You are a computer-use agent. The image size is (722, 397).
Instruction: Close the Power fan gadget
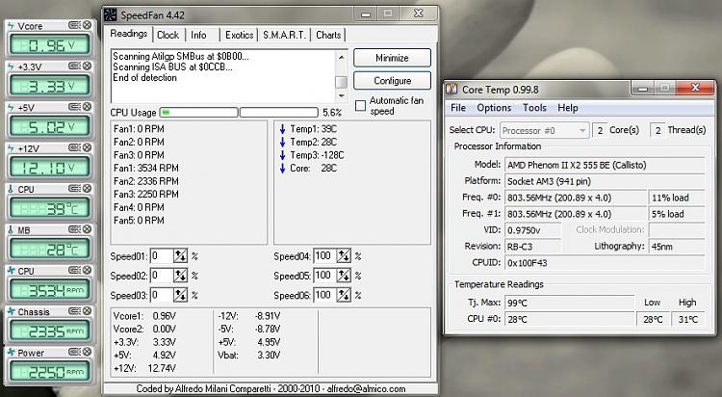(87, 352)
